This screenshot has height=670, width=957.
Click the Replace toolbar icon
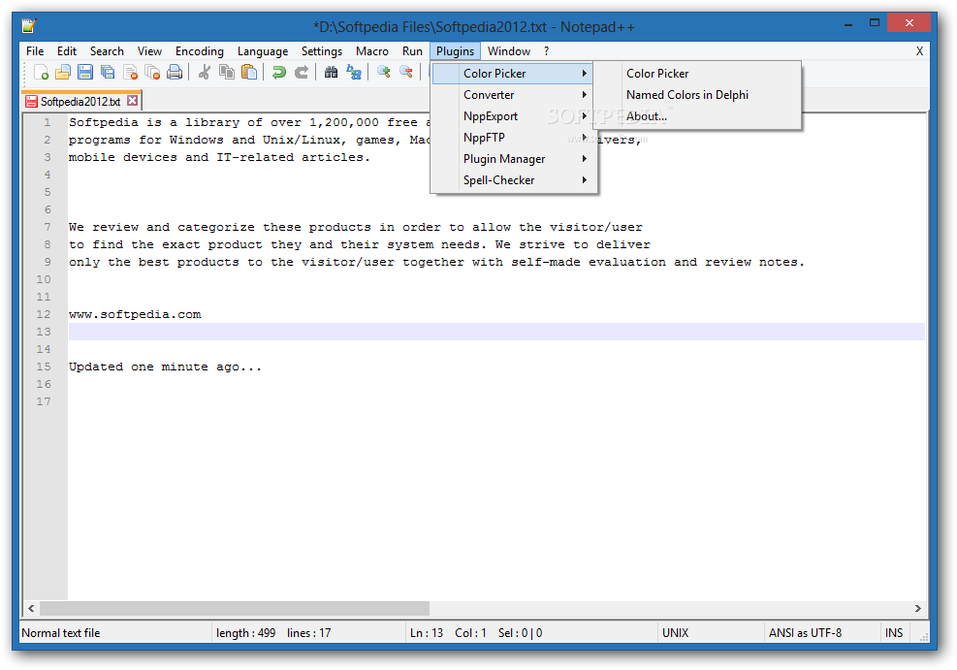(353, 73)
